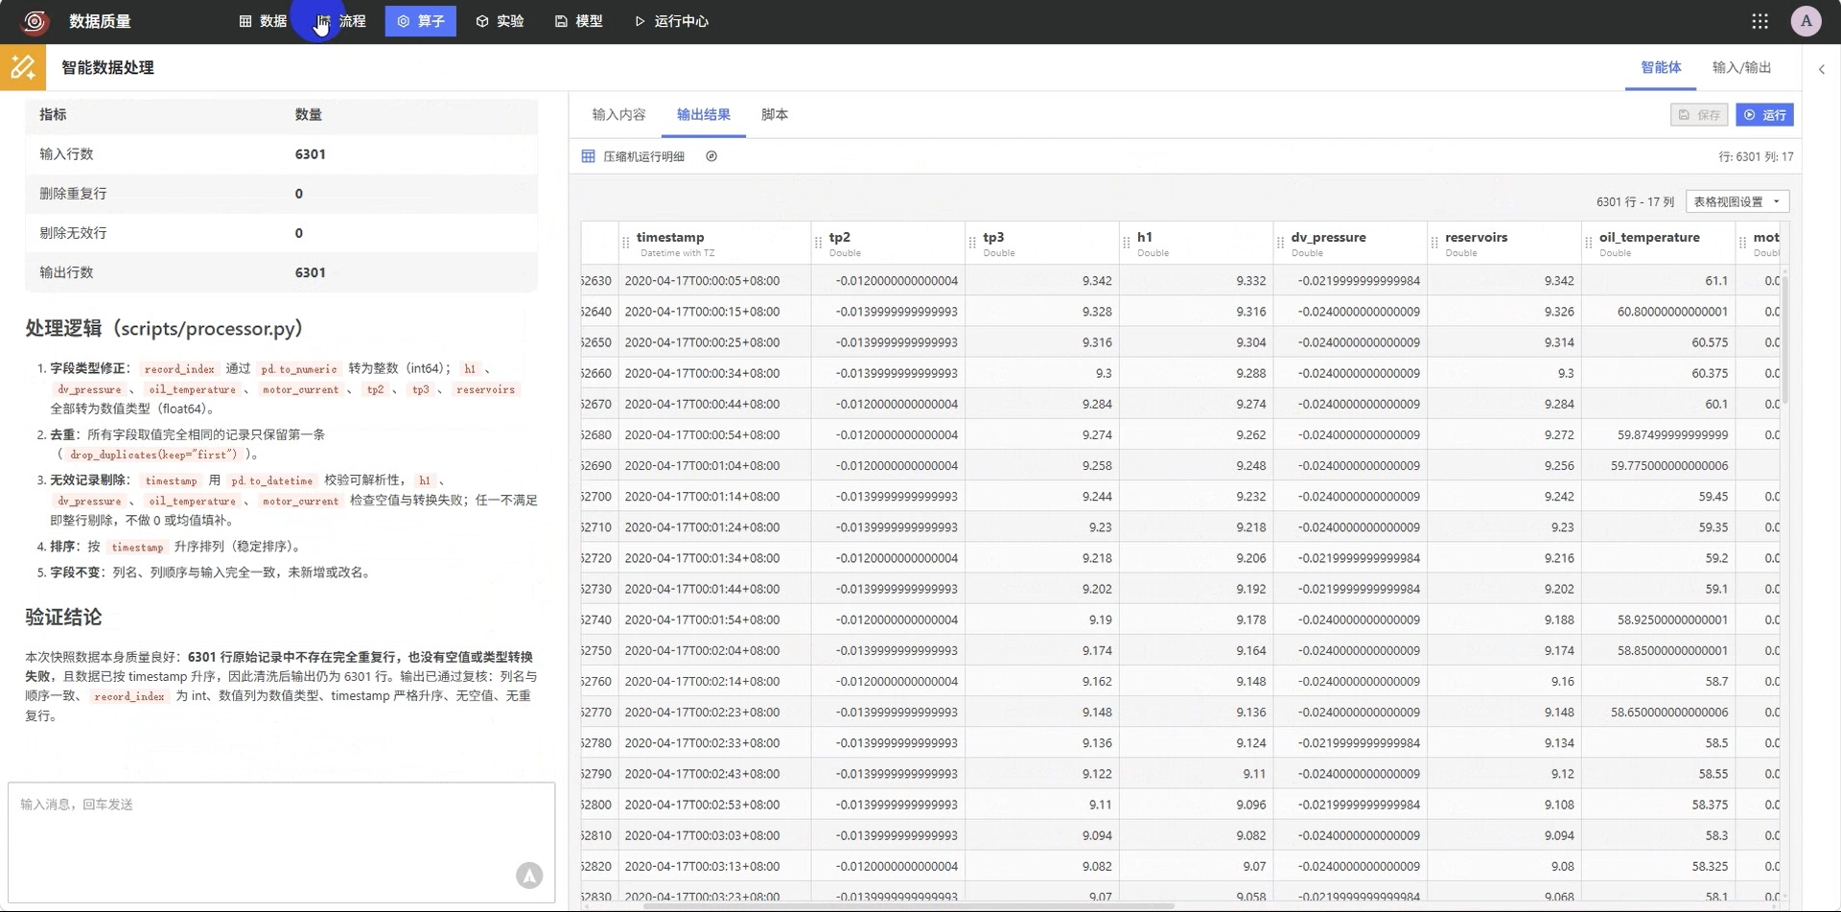The height and width of the screenshot is (912, 1841).
Task: Open the apps grid menu icon
Action: point(1759,21)
